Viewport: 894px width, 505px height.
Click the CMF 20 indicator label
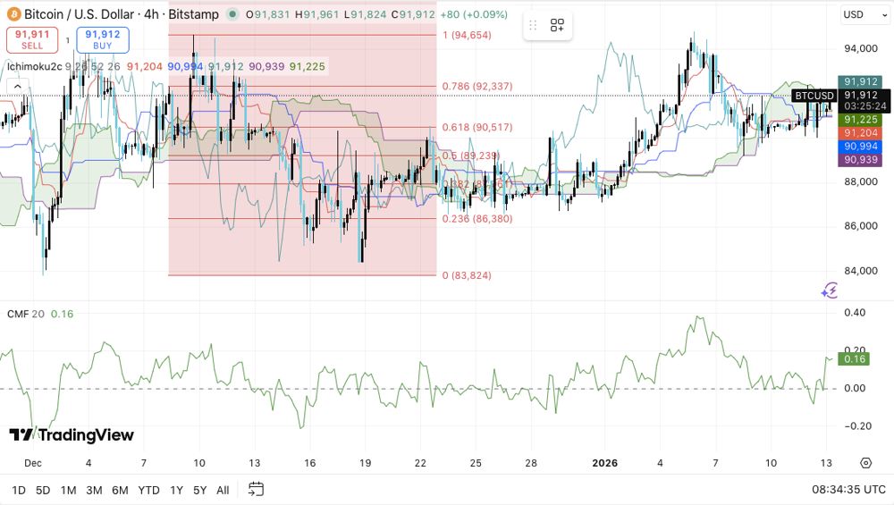click(x=25, y=314)
